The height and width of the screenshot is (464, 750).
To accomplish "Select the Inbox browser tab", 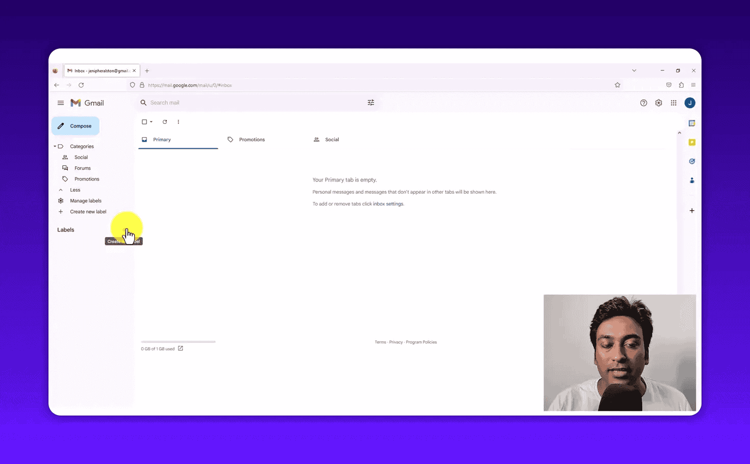I will point(102,71).
